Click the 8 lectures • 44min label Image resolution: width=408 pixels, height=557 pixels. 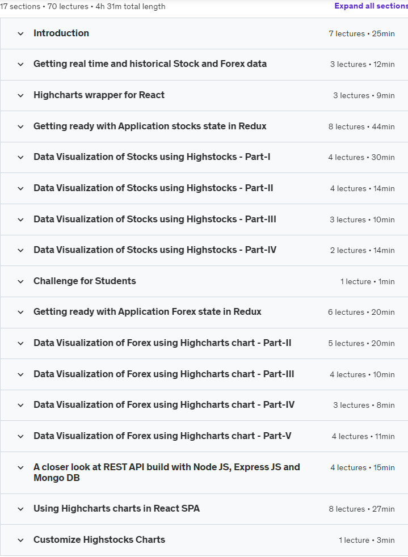(361, 127)
